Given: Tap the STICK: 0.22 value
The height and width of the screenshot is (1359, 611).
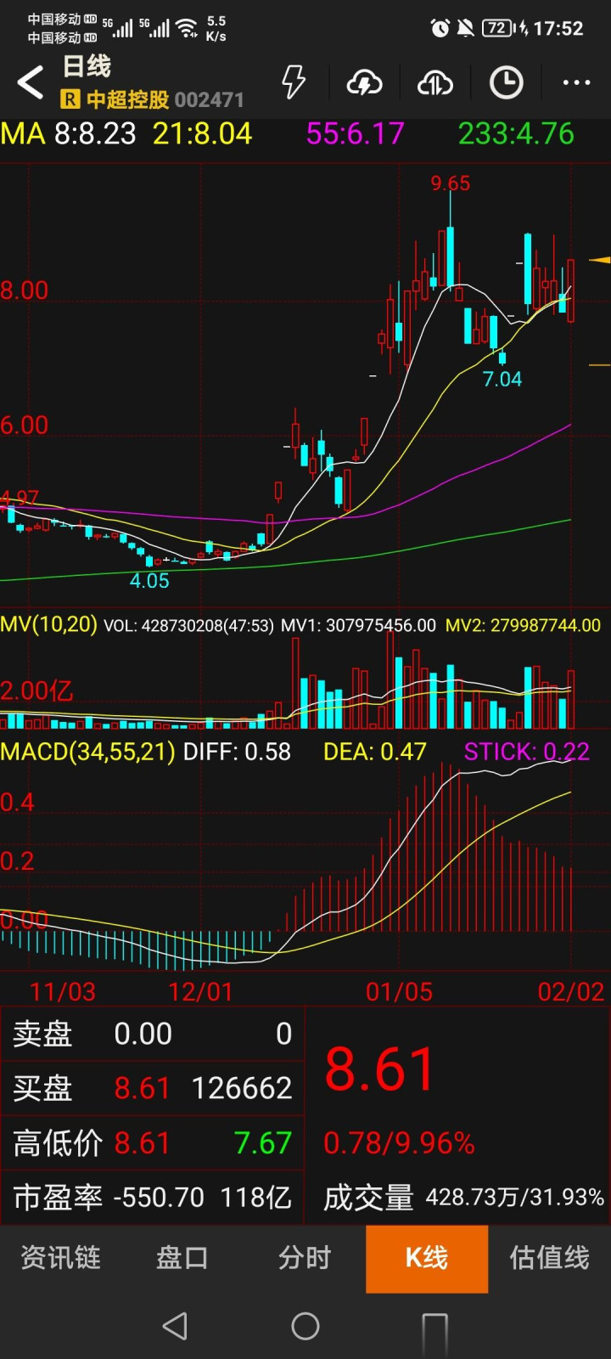Looking at the screenshot, I should (x=526, y=752).
